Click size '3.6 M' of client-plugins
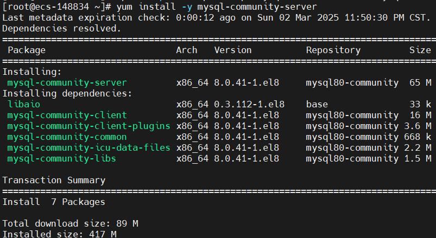The image size is (436, 238). 418,126
